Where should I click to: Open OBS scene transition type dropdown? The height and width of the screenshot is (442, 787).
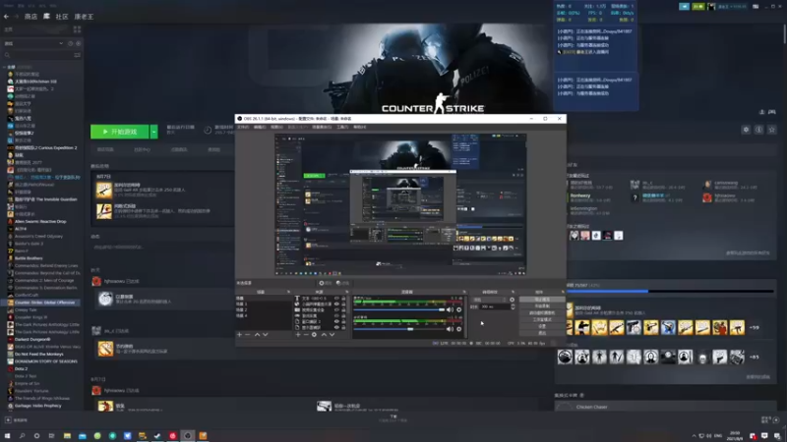click(x=489, y=300)
